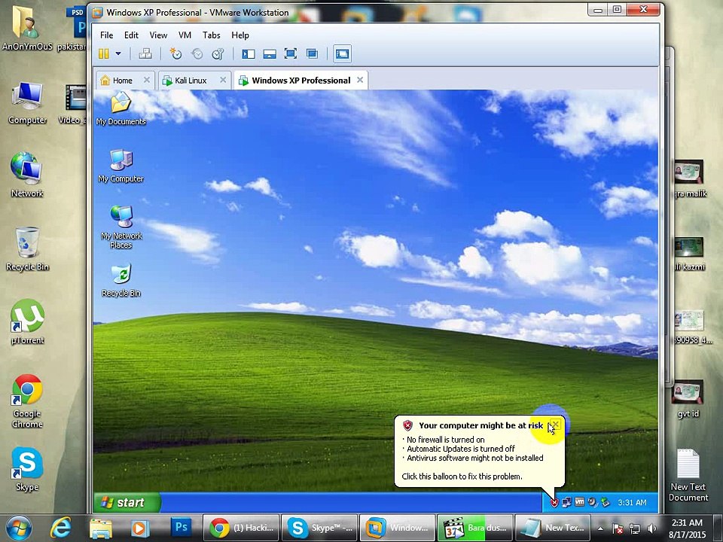Viewport: 723px width, 542px height.
Task: Toggle the library sidebar icon
Action: (248, 54)
